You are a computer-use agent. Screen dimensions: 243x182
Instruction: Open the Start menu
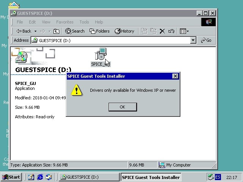coord(11,177)
